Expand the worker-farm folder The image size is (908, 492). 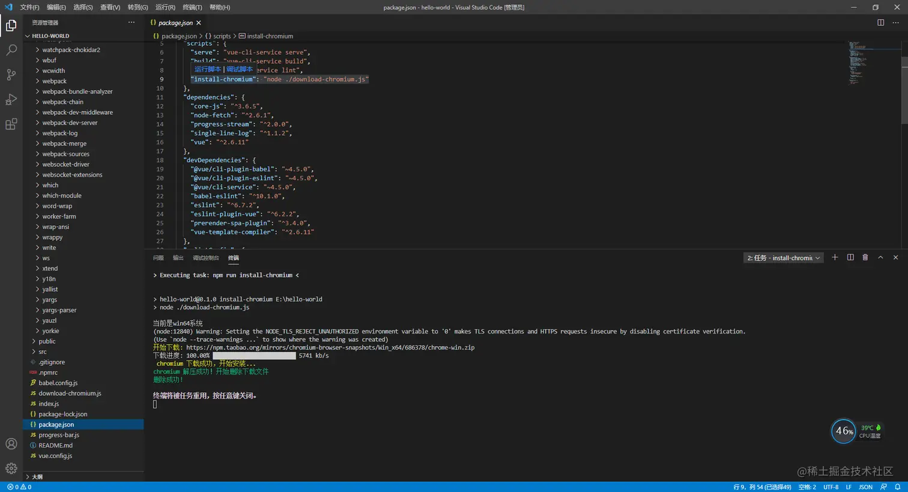(x=83, y=216)
